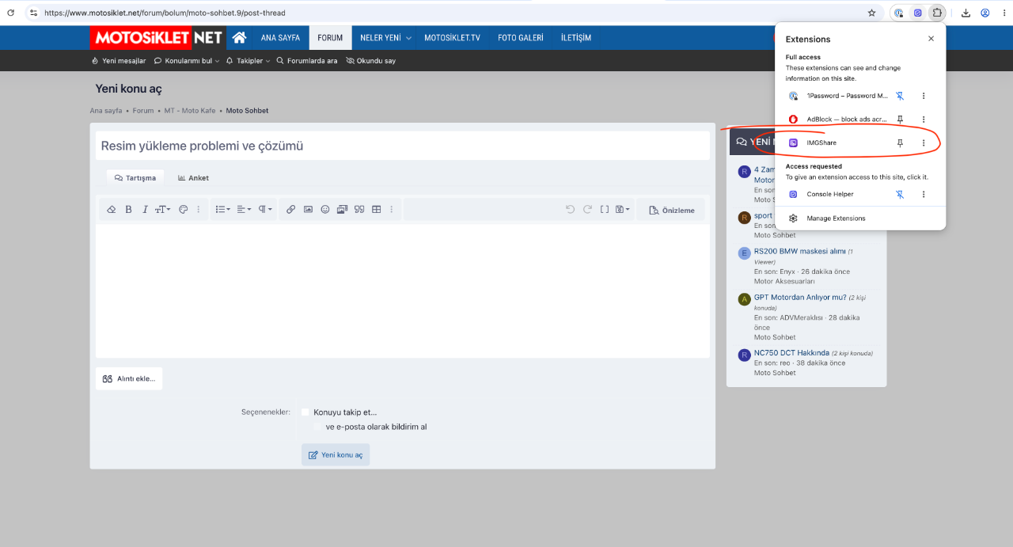Click the Alıntı ekle button
Screen dimensions: 1013x547
point(129,378)
